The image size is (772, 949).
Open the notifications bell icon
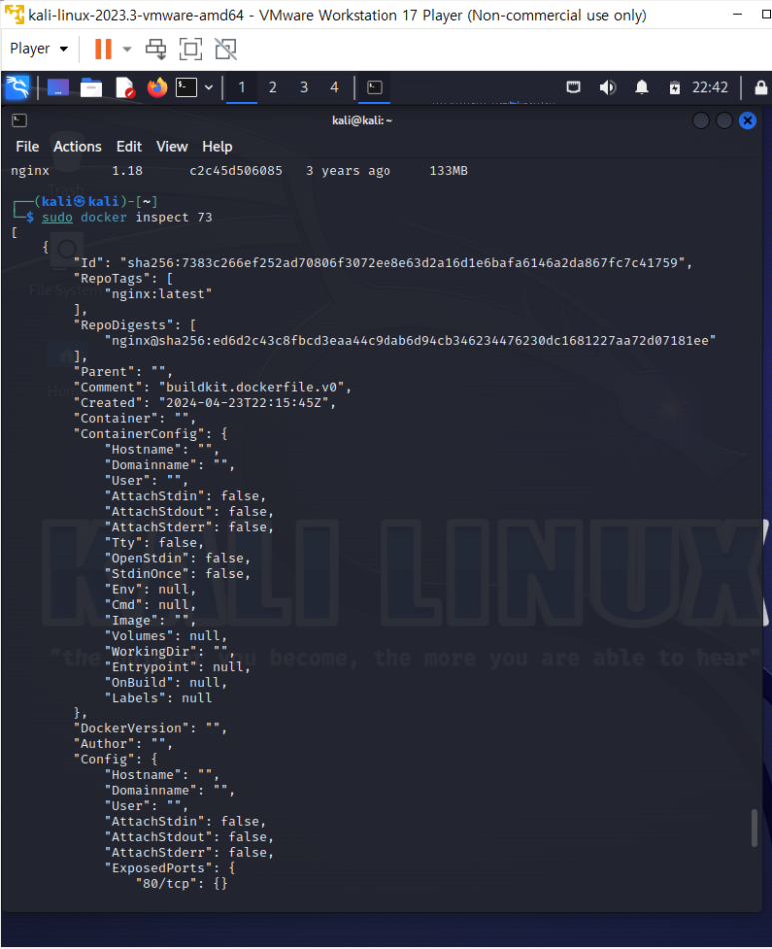642,87
